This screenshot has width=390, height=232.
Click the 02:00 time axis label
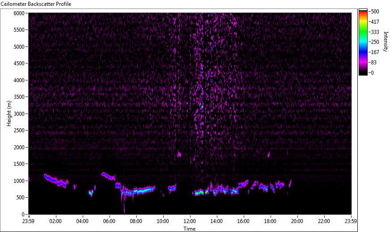55,221
